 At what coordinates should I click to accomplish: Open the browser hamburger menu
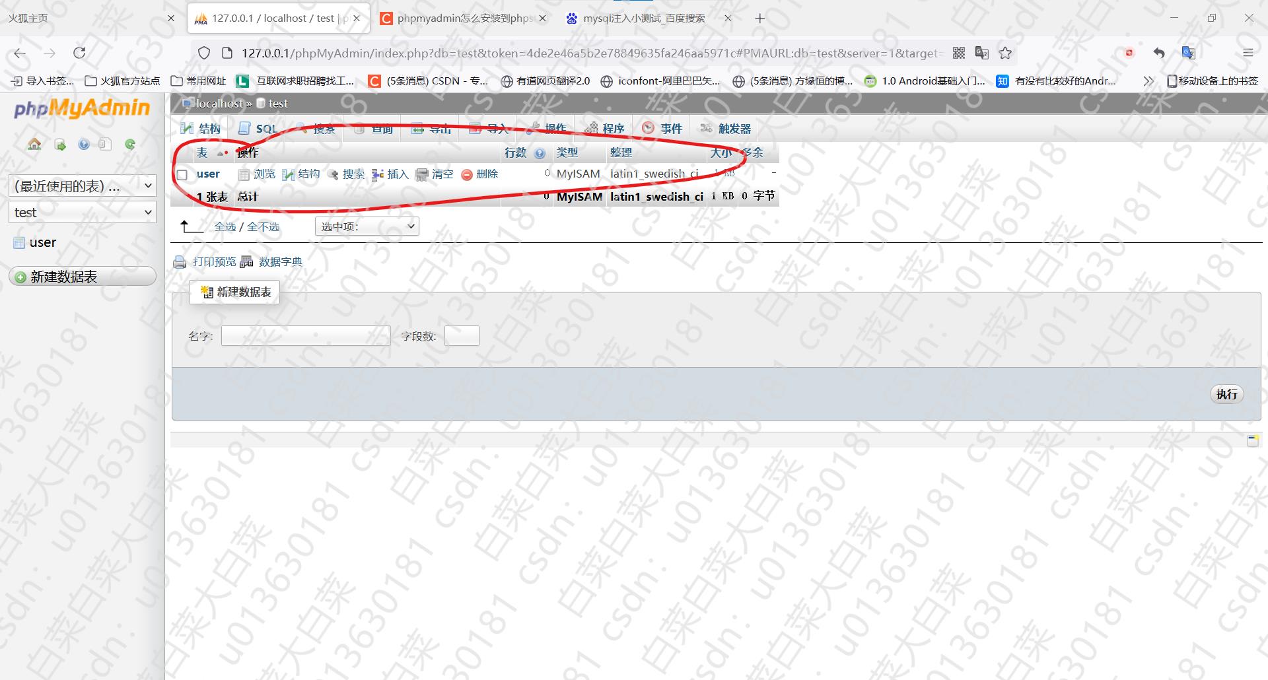[x=1248, y=53]
